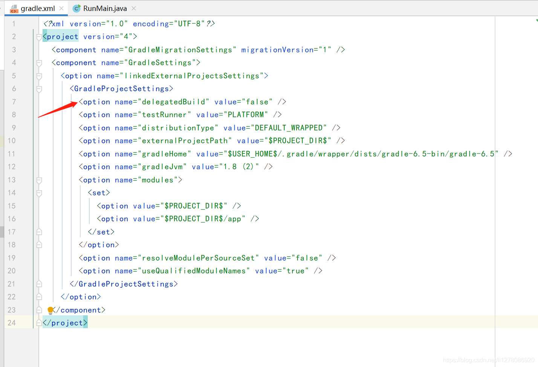Place cursor on "delegatedBuild" option name
Screen dimensions: 538x367
point(173,102)
